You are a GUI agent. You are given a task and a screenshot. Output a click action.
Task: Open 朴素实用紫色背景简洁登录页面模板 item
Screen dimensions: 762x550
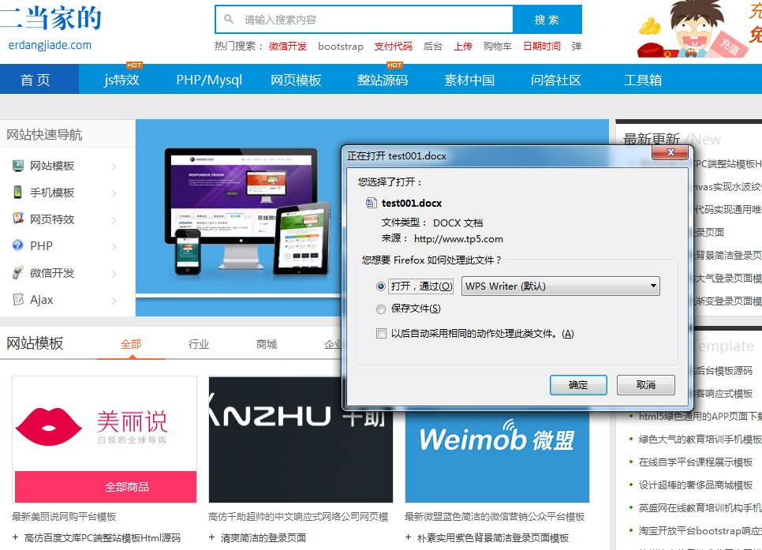(493, 538)
